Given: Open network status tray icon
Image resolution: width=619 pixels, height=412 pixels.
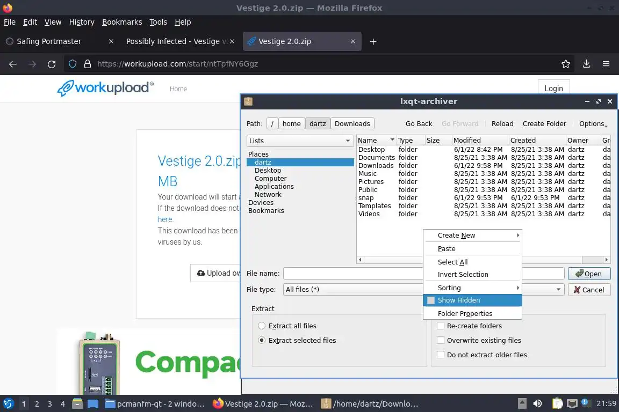Looking at the screenshot, I should pos(572,403).
